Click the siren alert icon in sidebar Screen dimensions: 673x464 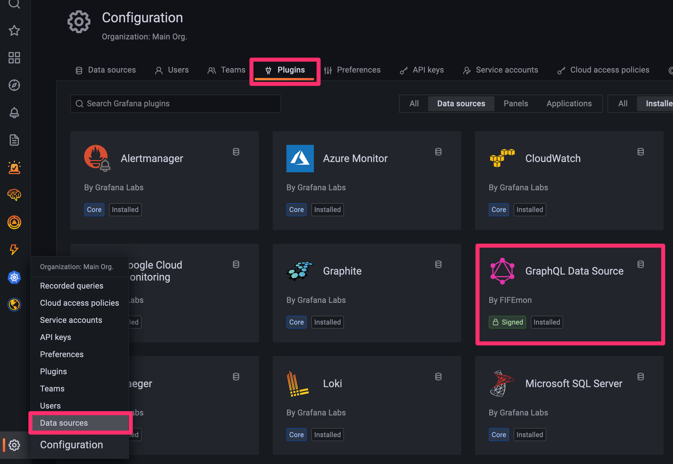click(x=14, y=167)
